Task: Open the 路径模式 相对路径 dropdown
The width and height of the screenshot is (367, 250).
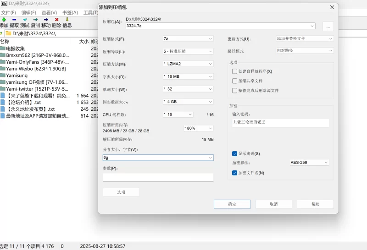Action: (305, 50)
